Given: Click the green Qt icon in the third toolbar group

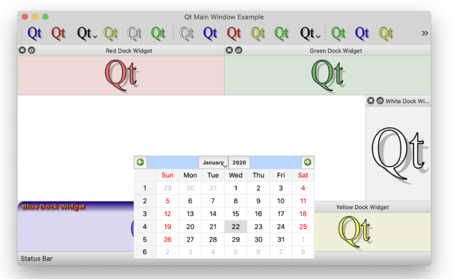Looking at the screenshot, I should (338, 33).
